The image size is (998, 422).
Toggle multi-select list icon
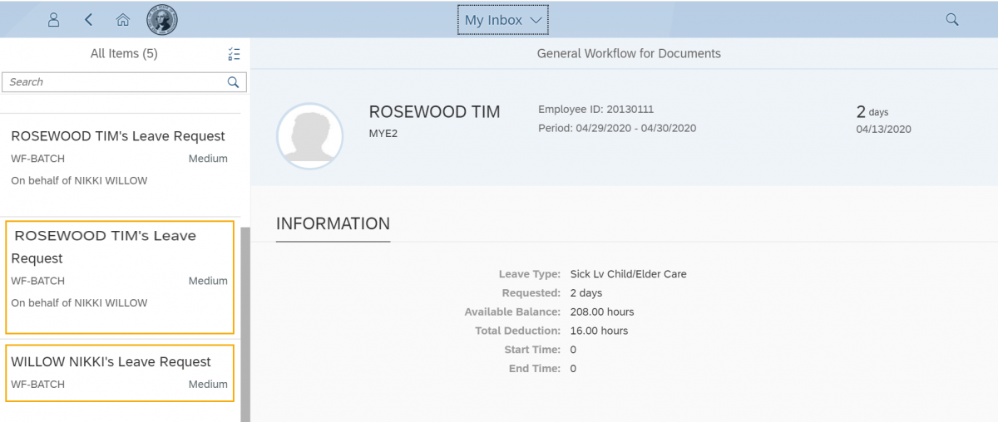pyautogui.click(x=234, y=54)
